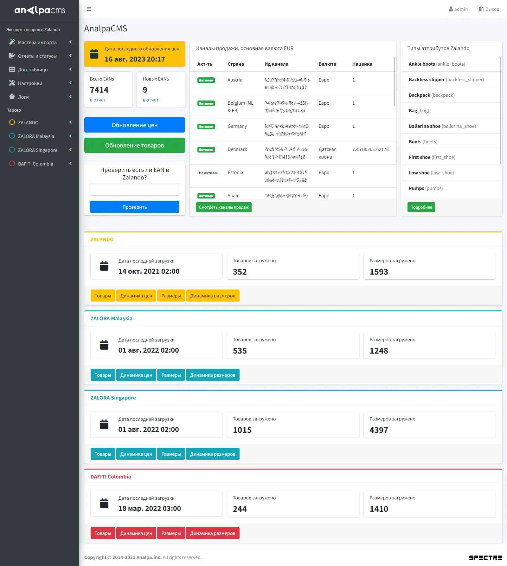Click the red DAFITI Colombia circle icon
507x566 pixels.
point(12,164)
